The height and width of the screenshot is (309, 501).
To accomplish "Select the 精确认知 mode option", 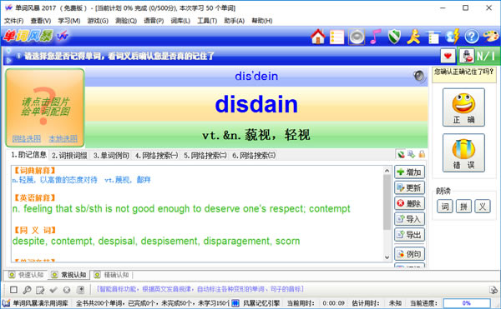I will [x=112, y=275].
